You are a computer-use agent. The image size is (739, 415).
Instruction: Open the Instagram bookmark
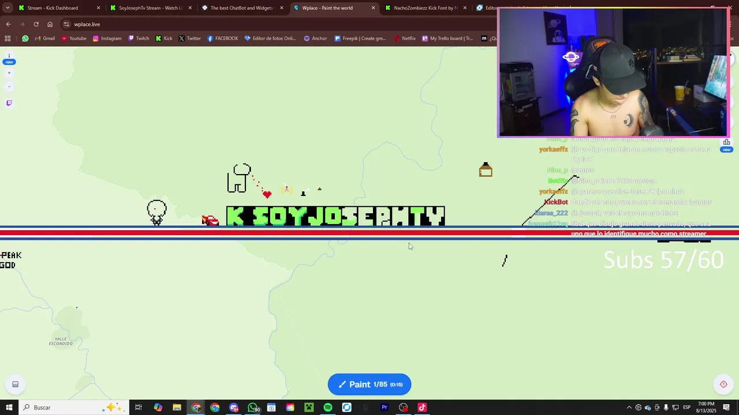(x=107, y=39)
